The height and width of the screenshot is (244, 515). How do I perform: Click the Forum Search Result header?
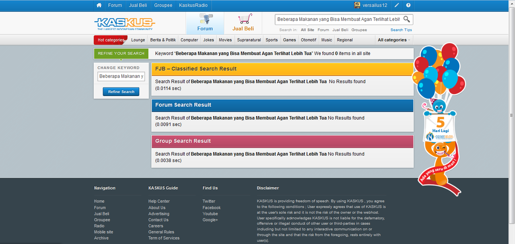click(282, 105)
